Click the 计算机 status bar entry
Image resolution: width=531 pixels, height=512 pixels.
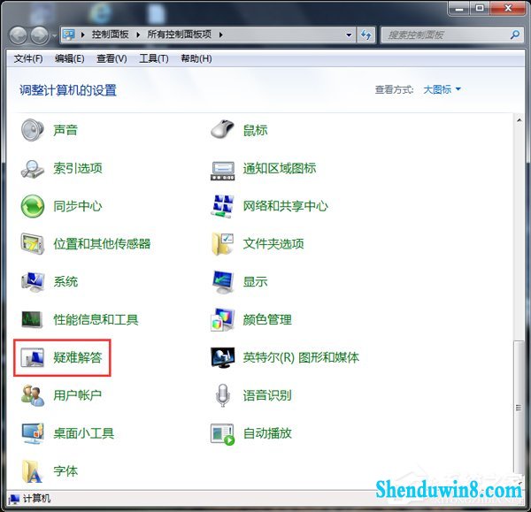(x=30, y=499)
